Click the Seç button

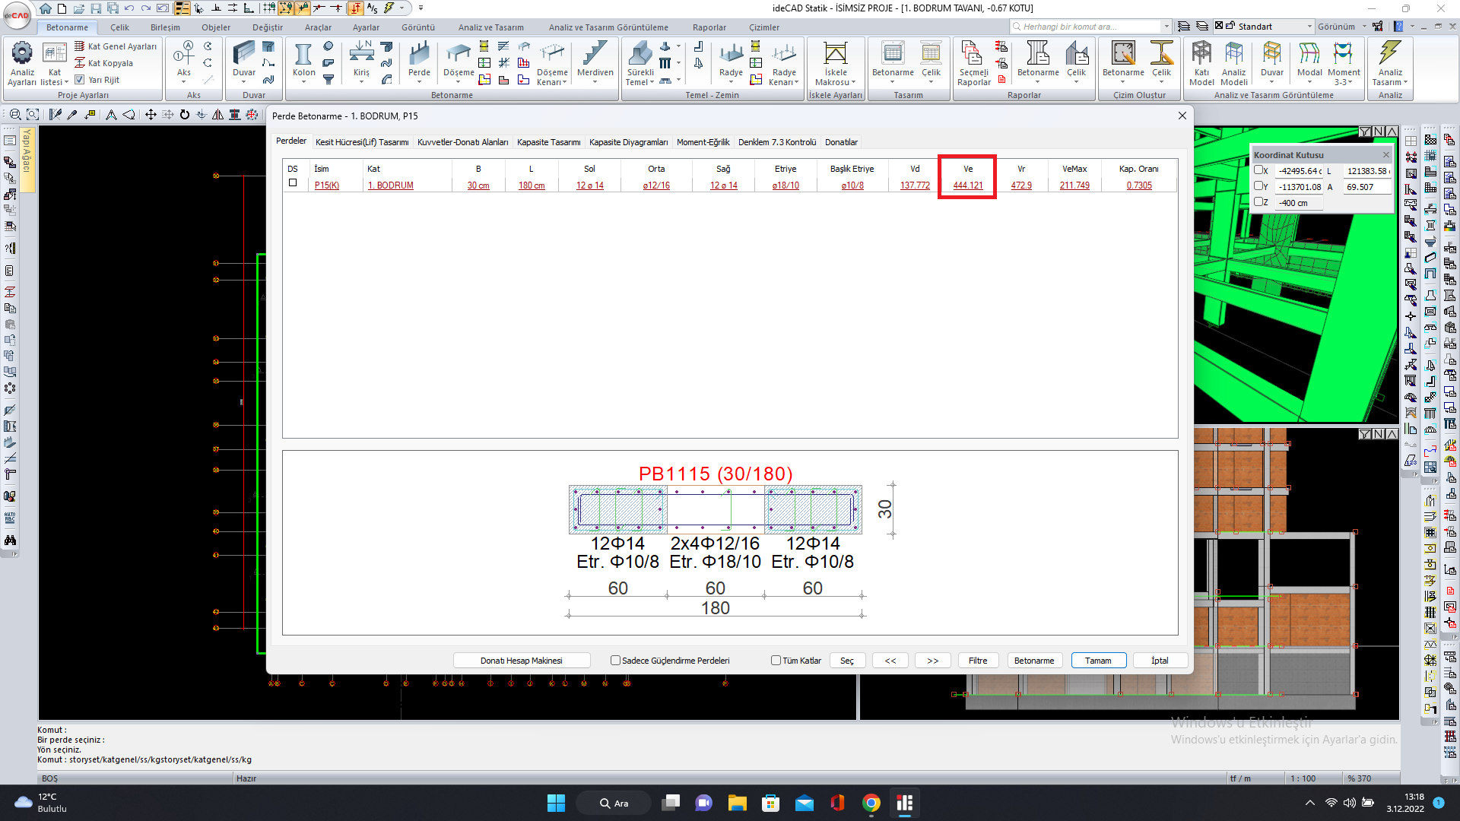pos(847,661)
